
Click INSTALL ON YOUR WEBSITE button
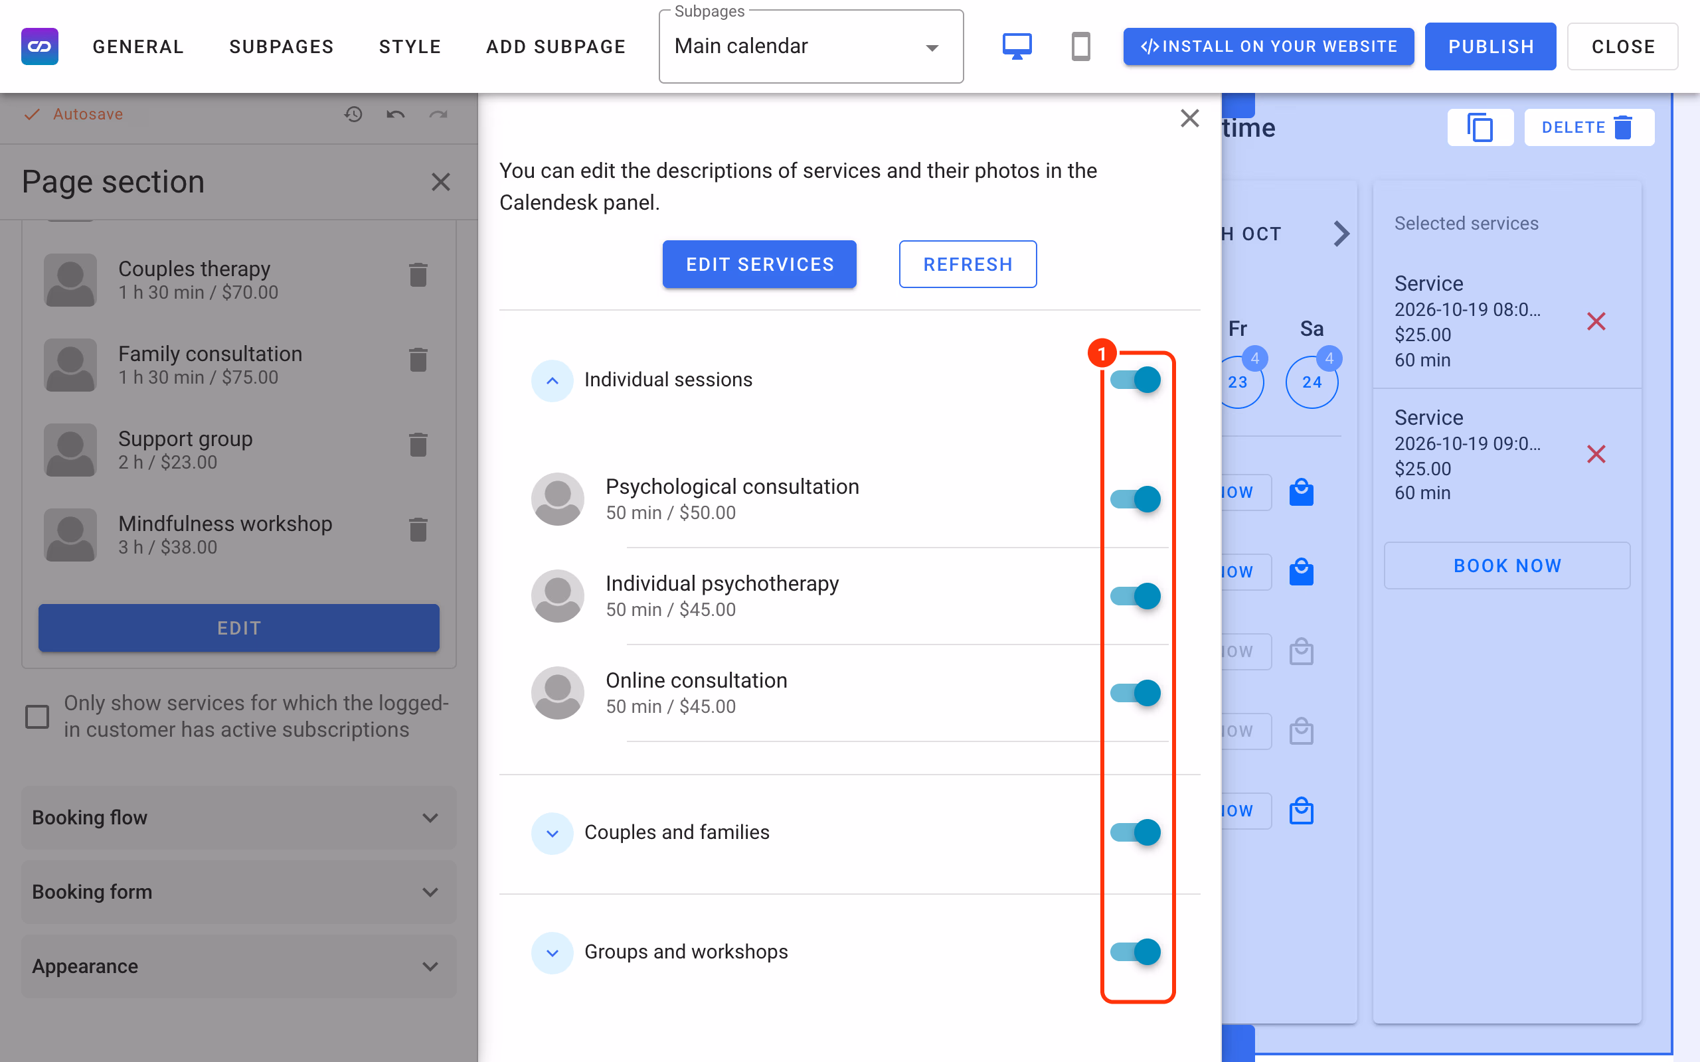1268,46
